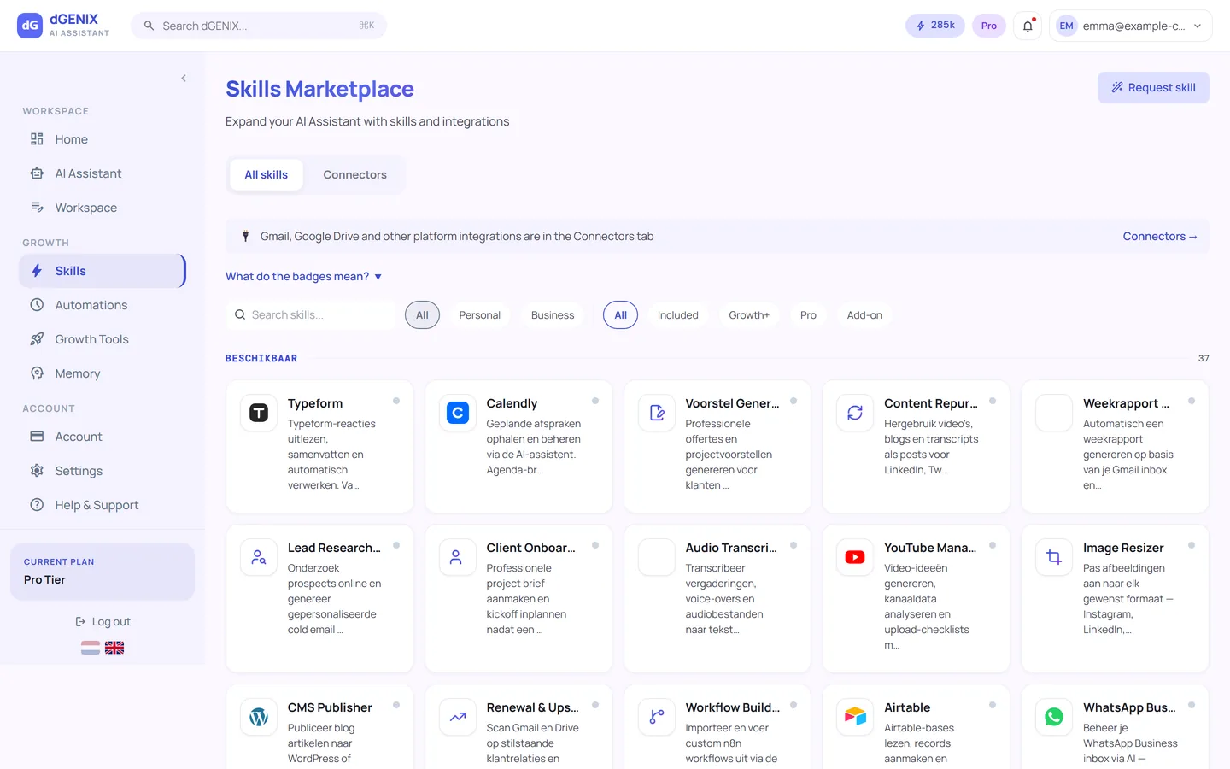Open the emma@example account dropdown
This screenshot has height=769, width=1230.
[x=1131, y=26]
